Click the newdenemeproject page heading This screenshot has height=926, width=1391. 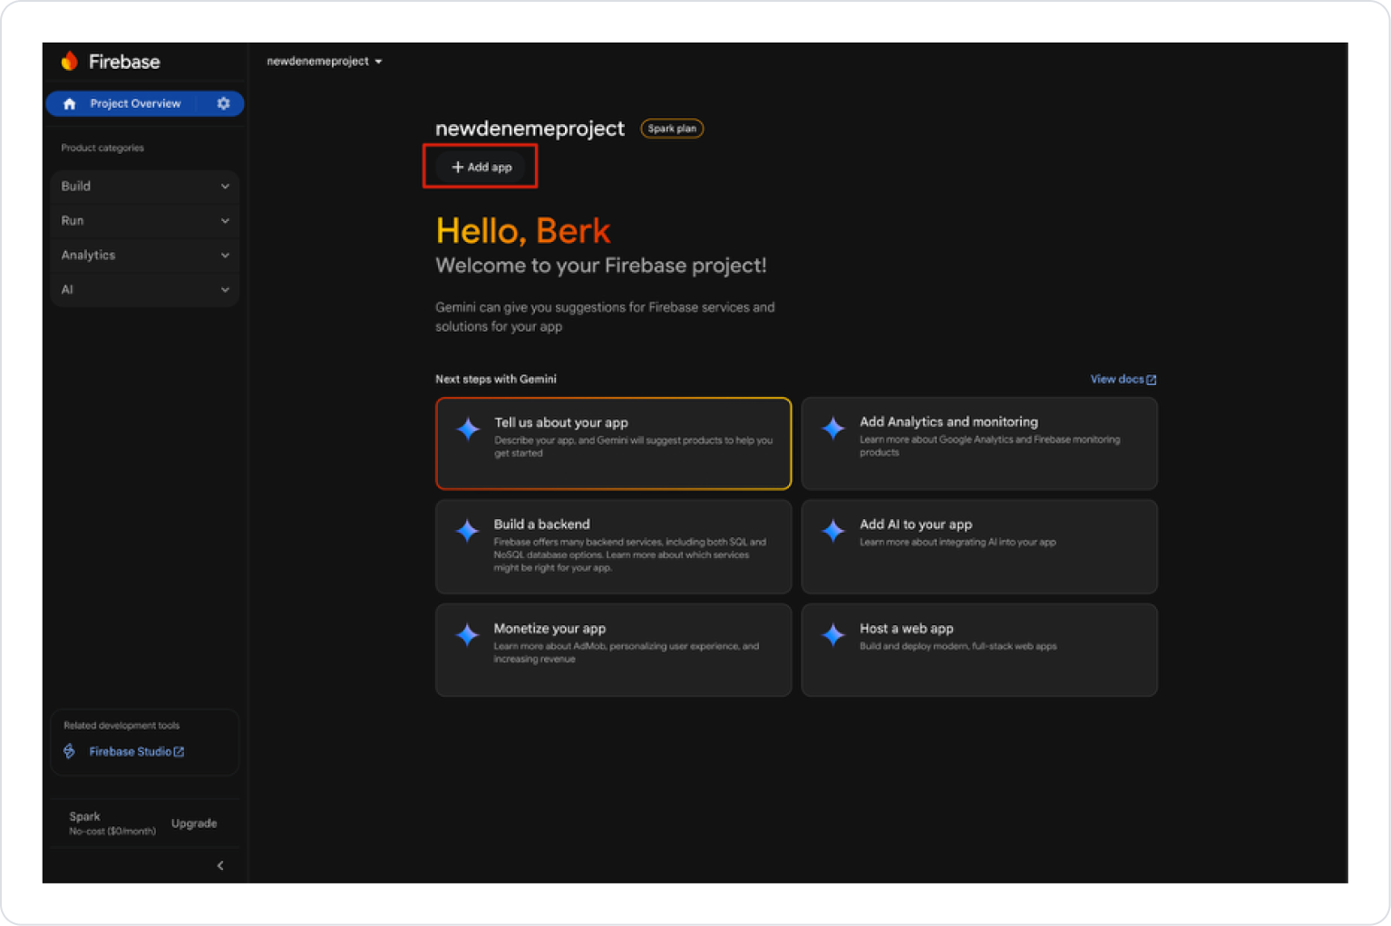point(530,129)
